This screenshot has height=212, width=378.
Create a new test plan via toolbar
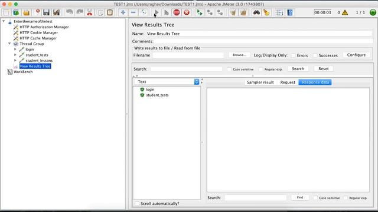click(6, 12)
